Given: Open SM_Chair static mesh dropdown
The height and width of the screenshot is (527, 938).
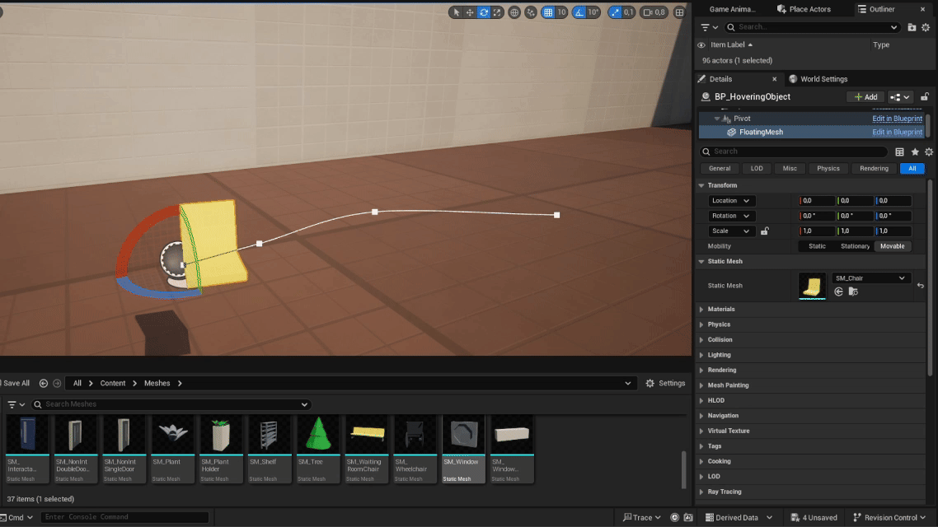Looking at the screenshot, I should (871, 278).
